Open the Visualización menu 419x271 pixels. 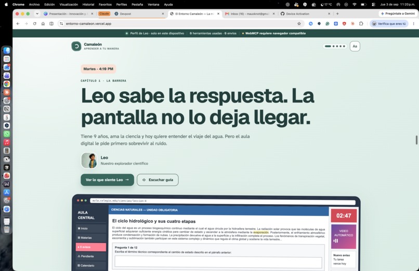(x=69, y=5)
